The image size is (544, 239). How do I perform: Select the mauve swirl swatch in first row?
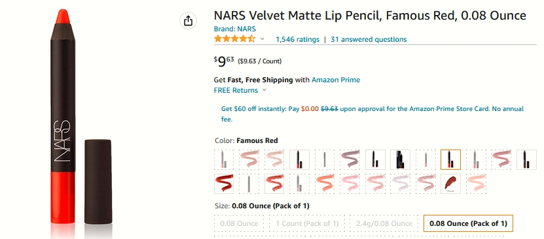pyautogui.click(x=350, y=159)
